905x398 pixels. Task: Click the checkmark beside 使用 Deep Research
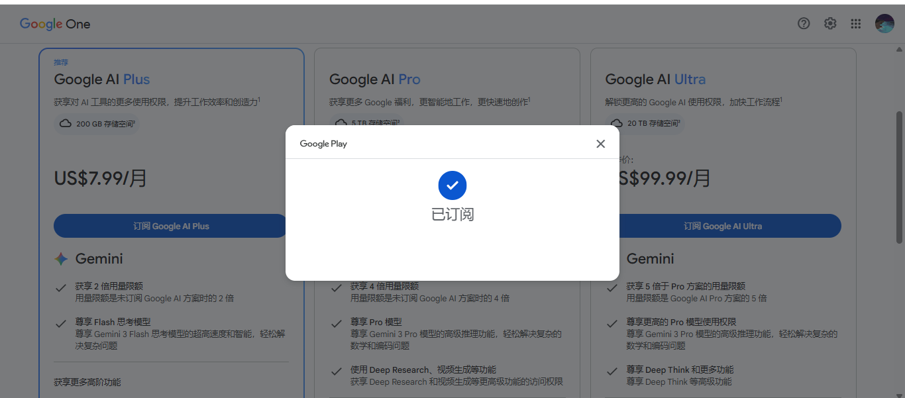(337, 371)
